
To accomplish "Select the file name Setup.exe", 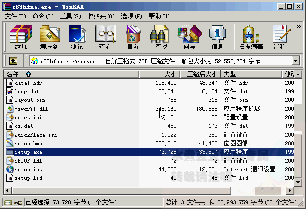I will 28,152.
